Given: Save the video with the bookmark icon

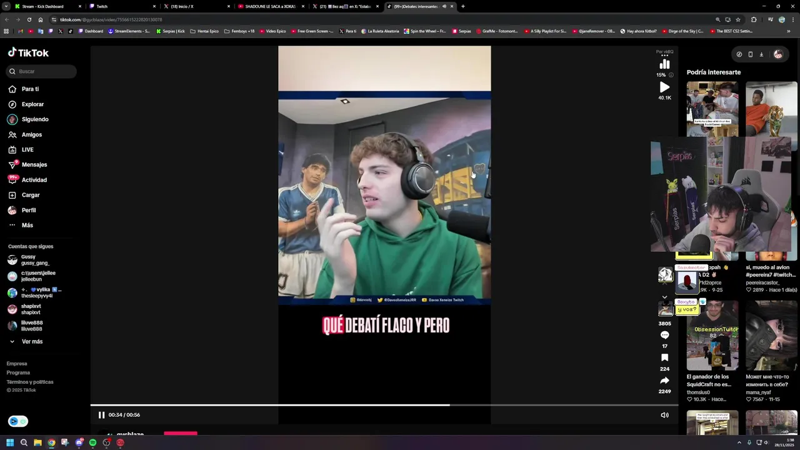Looking at the screenshot, I should [664, 357].
